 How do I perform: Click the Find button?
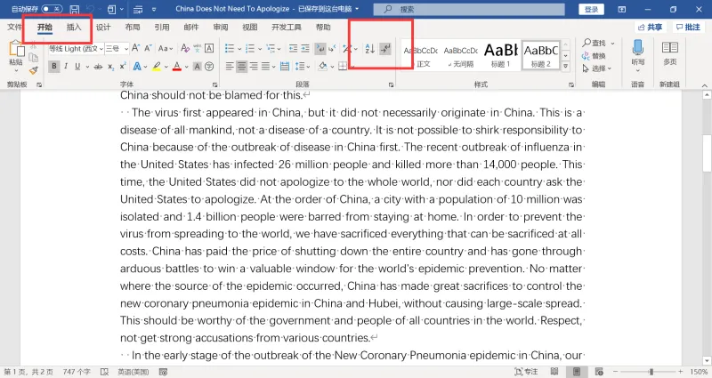(x=595, y=43)
